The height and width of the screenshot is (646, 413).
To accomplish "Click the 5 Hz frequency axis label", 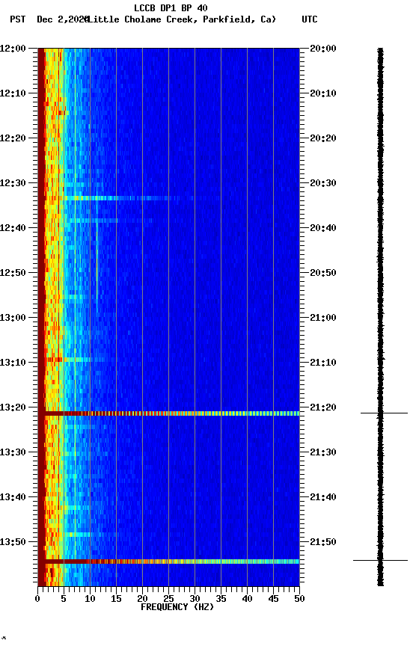I will tap(64, 599).
